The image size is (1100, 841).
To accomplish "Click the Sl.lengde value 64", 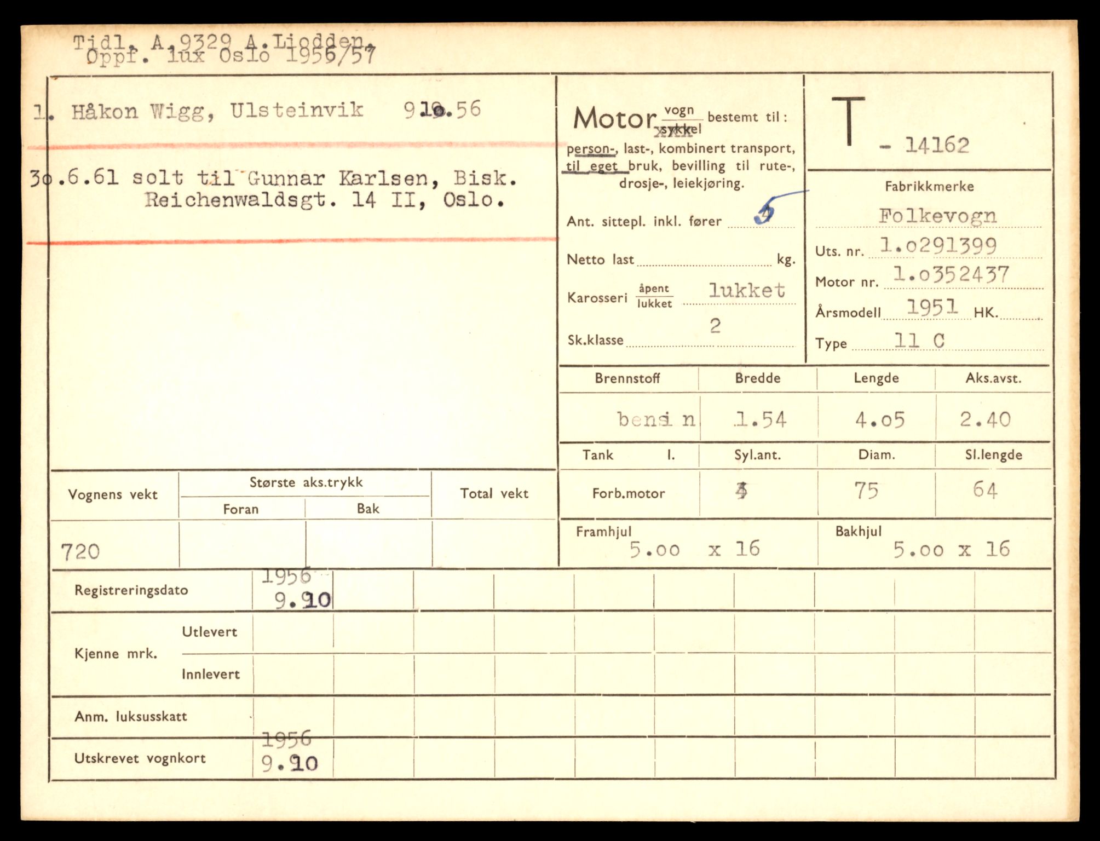I will click(x=985, y=489).
